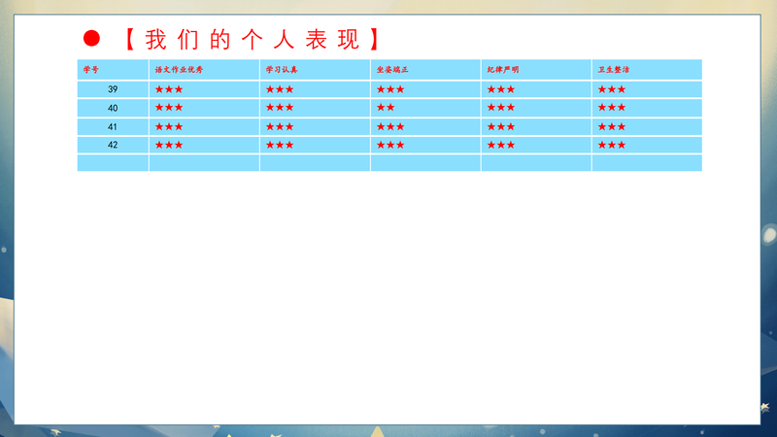
Task: Click row 41 stars under 坐姿端正
Action: [x=390, y=127]
